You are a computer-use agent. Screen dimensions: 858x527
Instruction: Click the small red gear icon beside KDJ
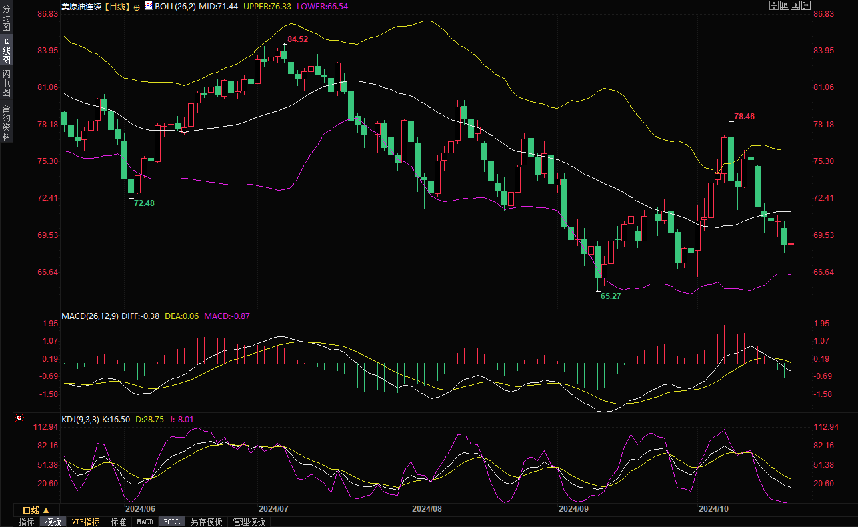pyautogui.click(x=19, y=418)
